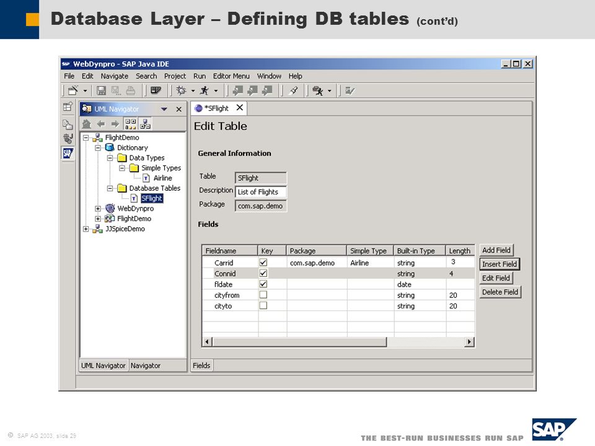Click the Dictionary database icon in tree
Screen dimensions: 595x446
tap(110, 147)
